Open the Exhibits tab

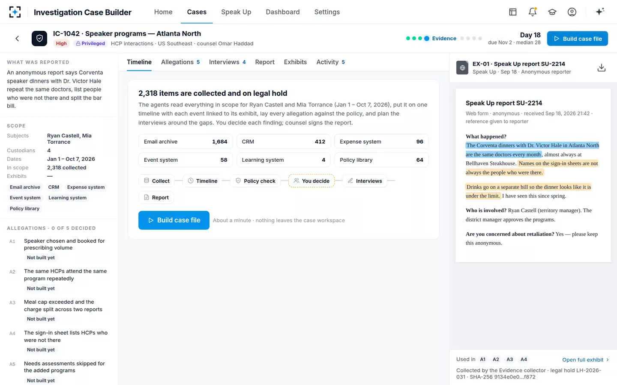(295, 62)
